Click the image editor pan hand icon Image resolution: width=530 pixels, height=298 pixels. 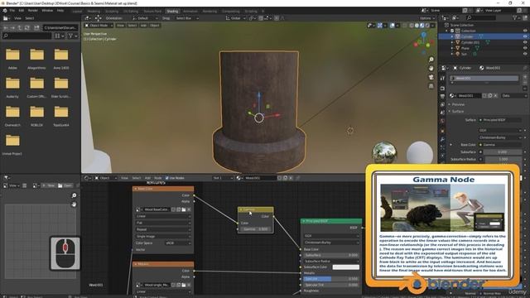(74, 204)
